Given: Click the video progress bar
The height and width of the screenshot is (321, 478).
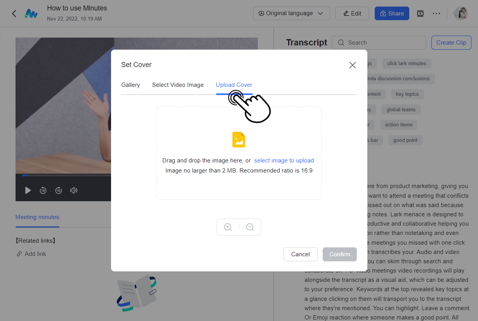Looking at the screenshot, I should (66, 175).
